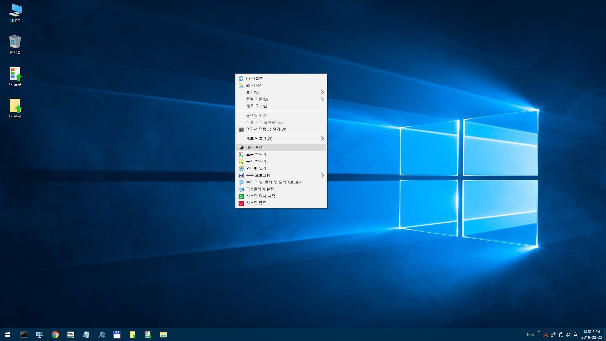606x341 pixels.
Task: Open the clock showing 오후 5:24
Action: pyautogui.click(x=591, y=335)
